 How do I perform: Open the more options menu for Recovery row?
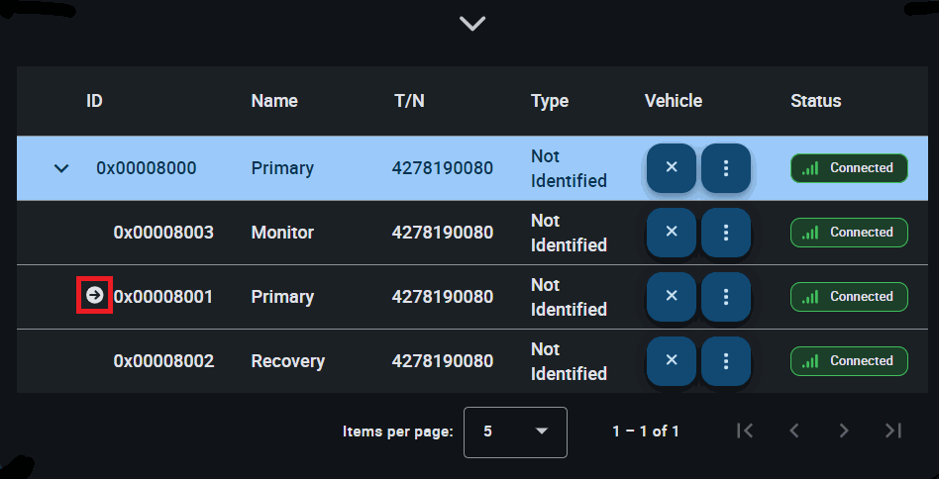point(726,361)
